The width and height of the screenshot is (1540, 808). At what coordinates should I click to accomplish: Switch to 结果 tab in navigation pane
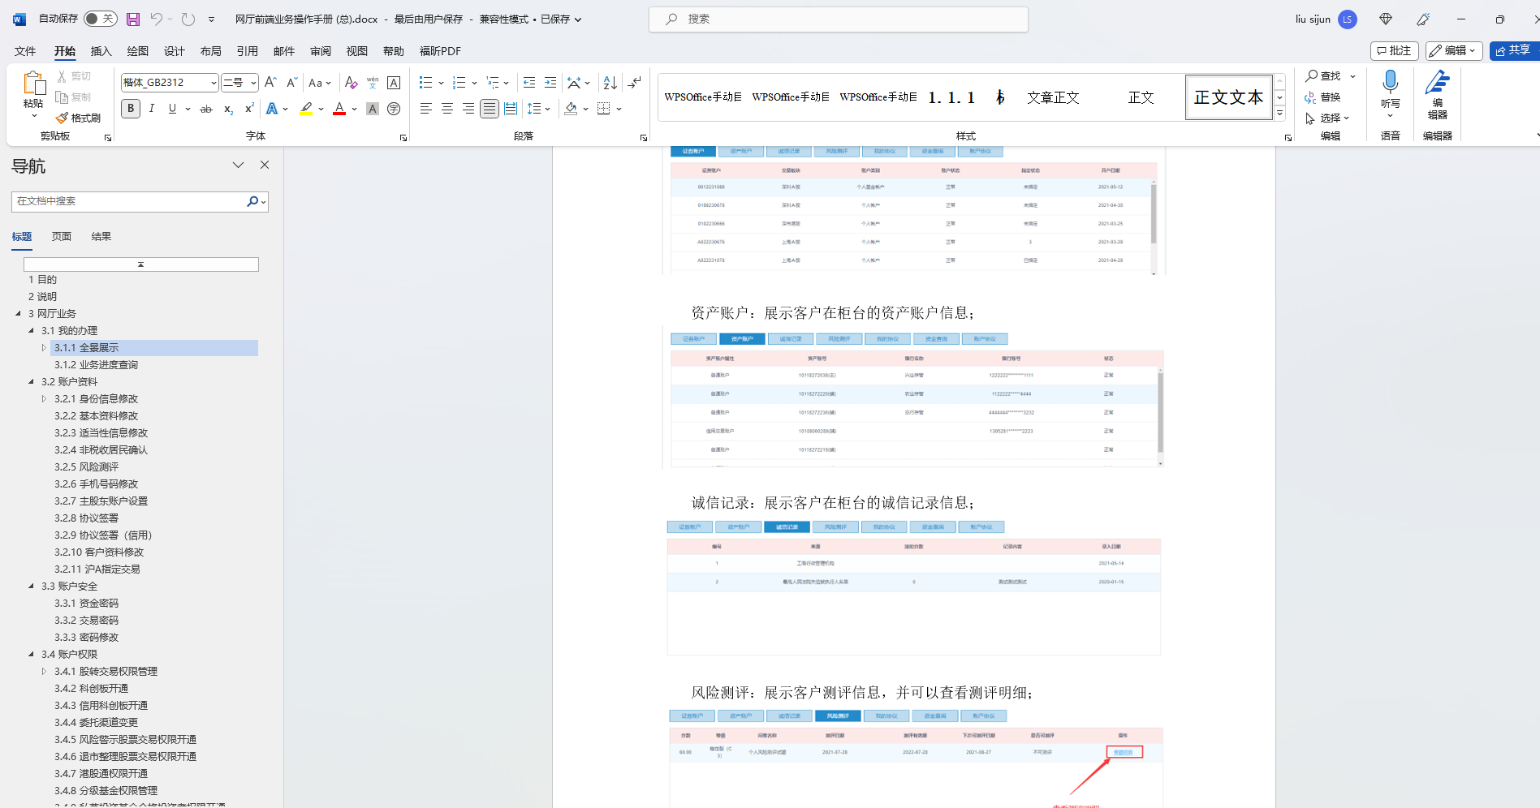(101, 237)
